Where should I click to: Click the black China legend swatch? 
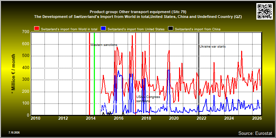coord(170,29)
